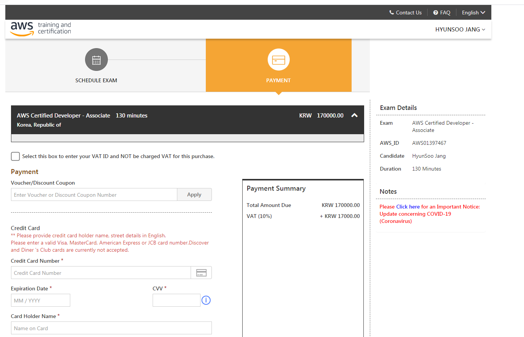Click the KRW 170000.00 price in exam header
The image size is (524, 337).
(321, 116)
